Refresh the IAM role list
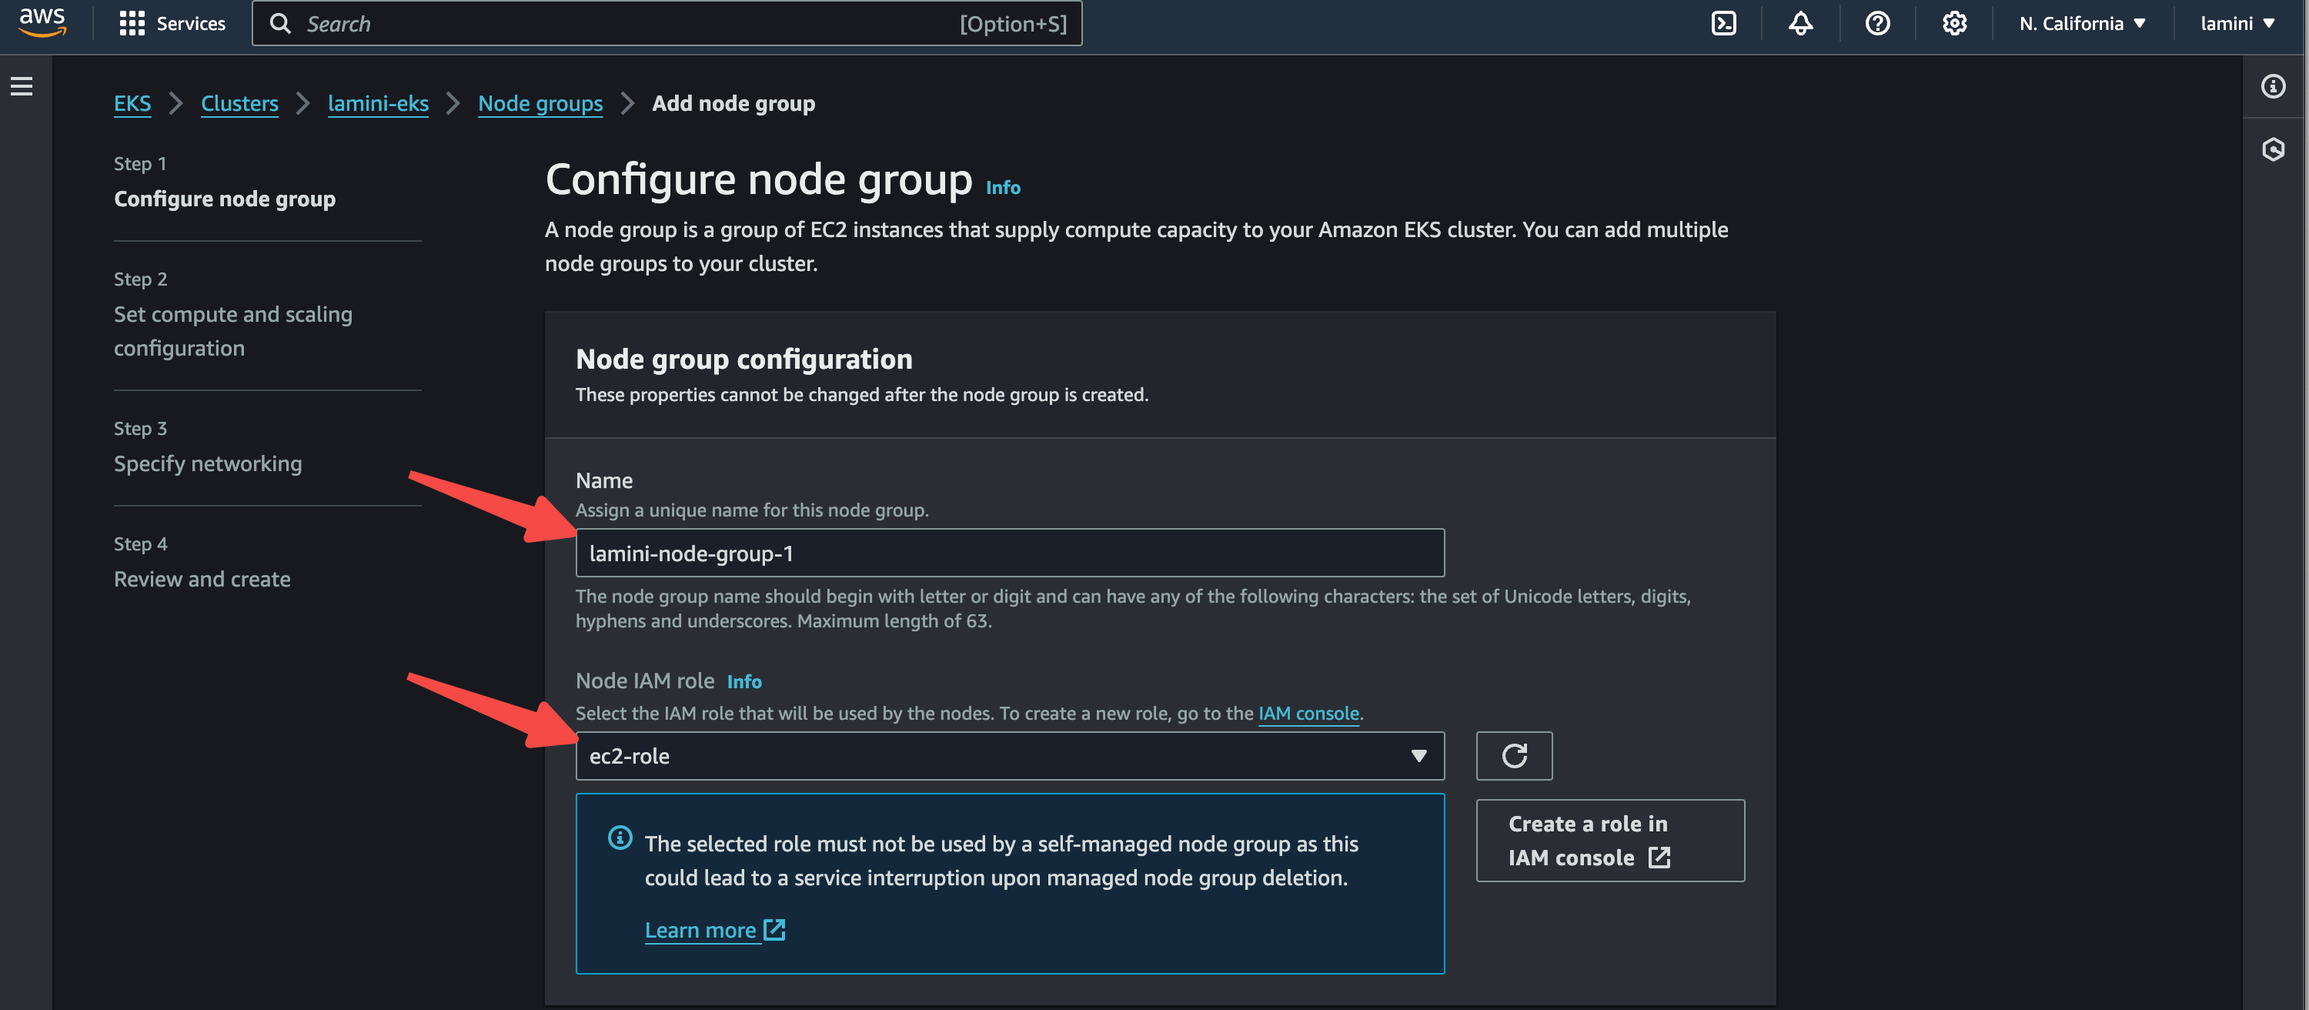The width and height of the screenshot is (2309, 1010). click(1514, 755)
